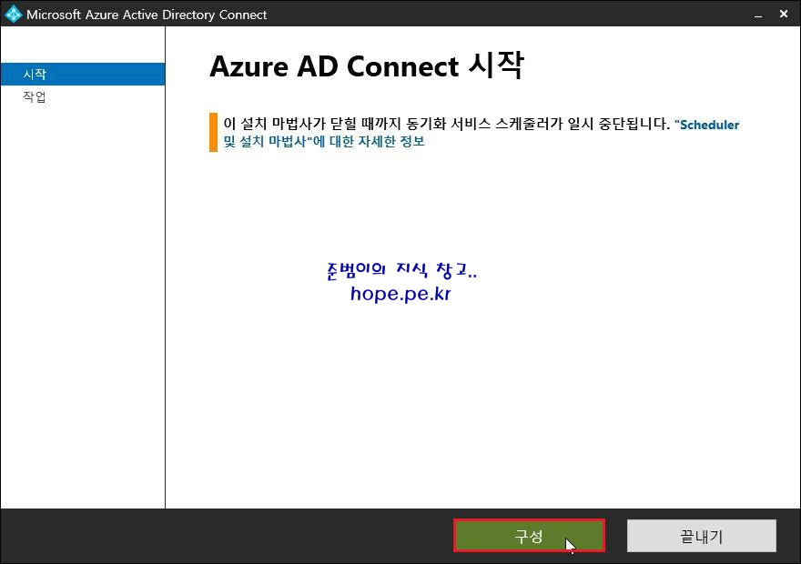Select the 시작 step in the sidebar

[x=83, y=74]
